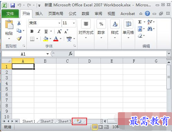
Task: Click Find and Select binoculars
Action: click(150, 29)
